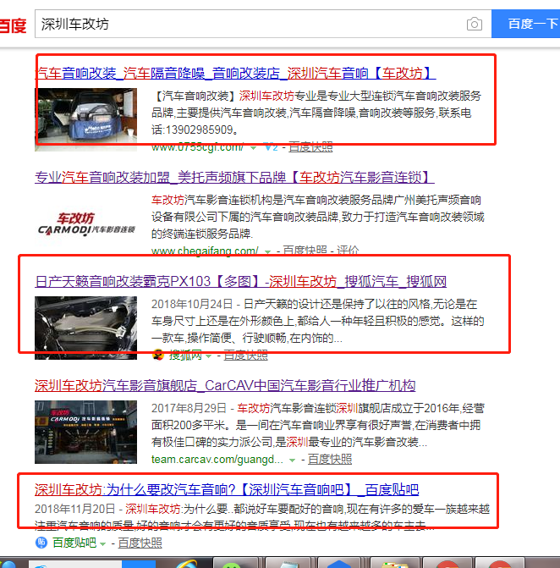Open car door interior thumbnail image
The height and width of the screenshot is (568, 560).
(x=85, y=328)
